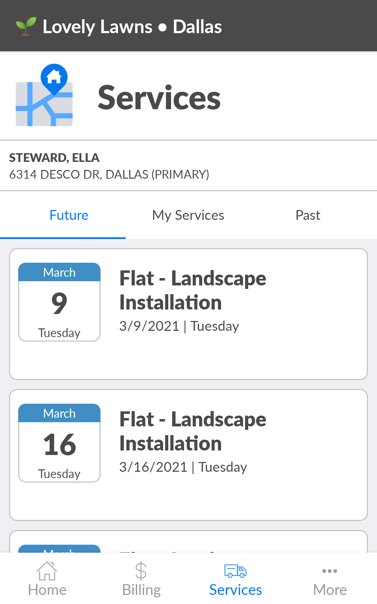Tap the Services truck icon

tap(235, 571)
